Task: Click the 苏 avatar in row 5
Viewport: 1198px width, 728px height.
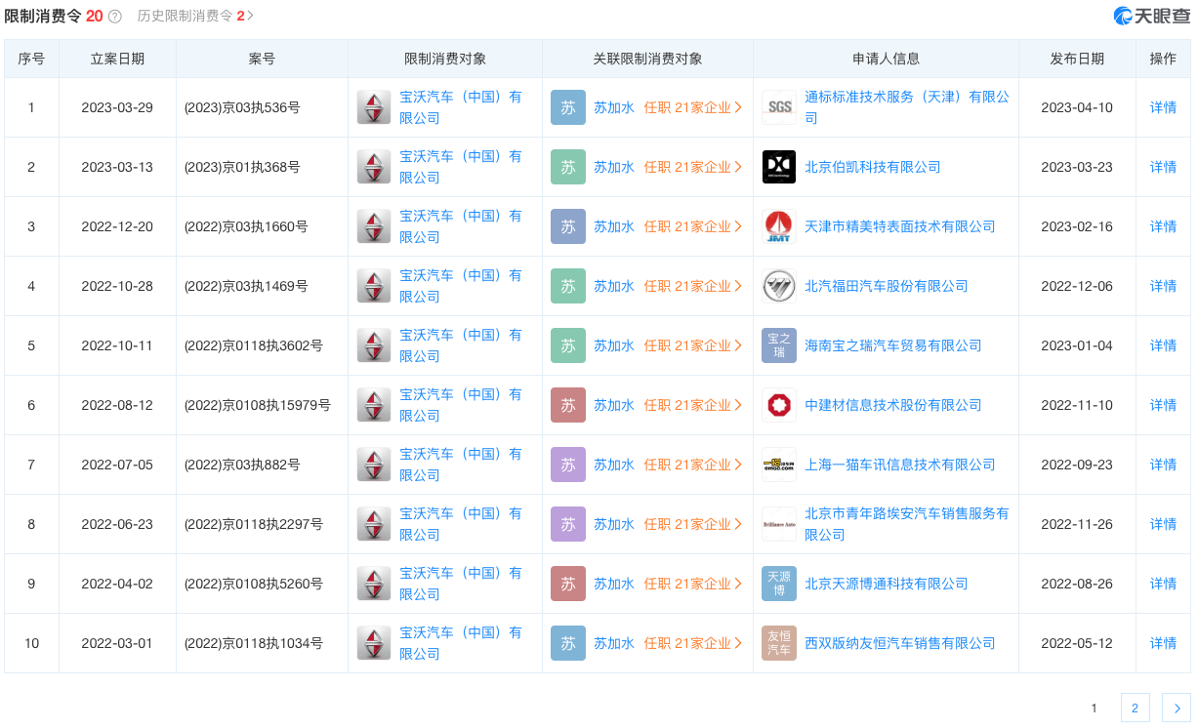Action: [x=568, y=345]
